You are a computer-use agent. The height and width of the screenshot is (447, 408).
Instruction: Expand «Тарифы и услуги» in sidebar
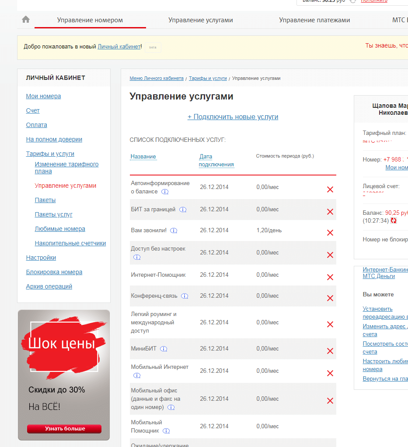(x=50, y=154)
